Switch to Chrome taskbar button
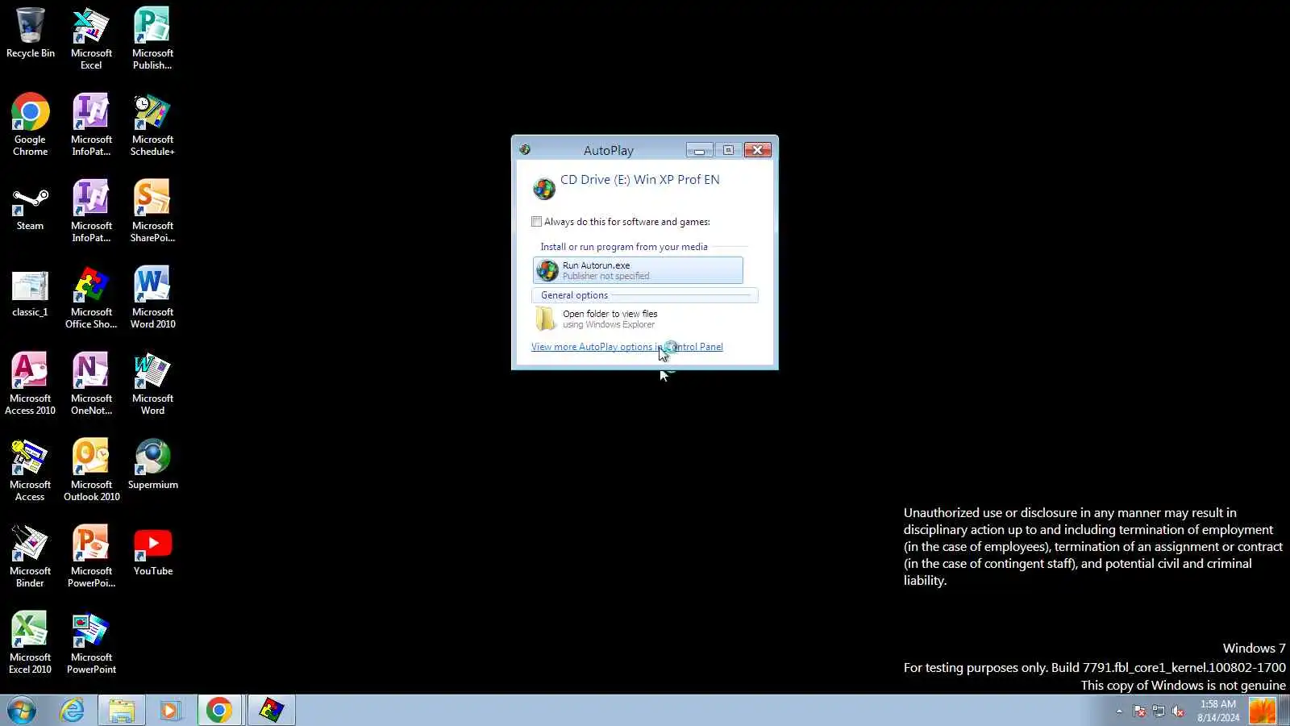Image resolution: width=1290 pixels, height=726 pixels. click(219, 711)
